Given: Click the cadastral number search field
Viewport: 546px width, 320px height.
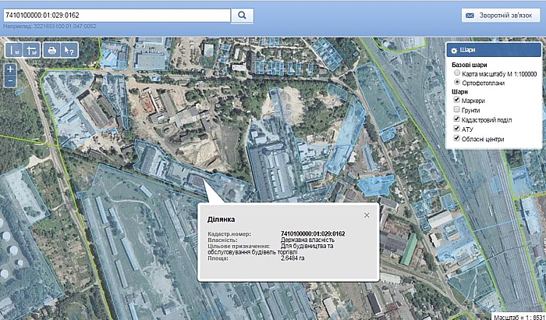Looking at the screenshot, I should coord(117,15).
